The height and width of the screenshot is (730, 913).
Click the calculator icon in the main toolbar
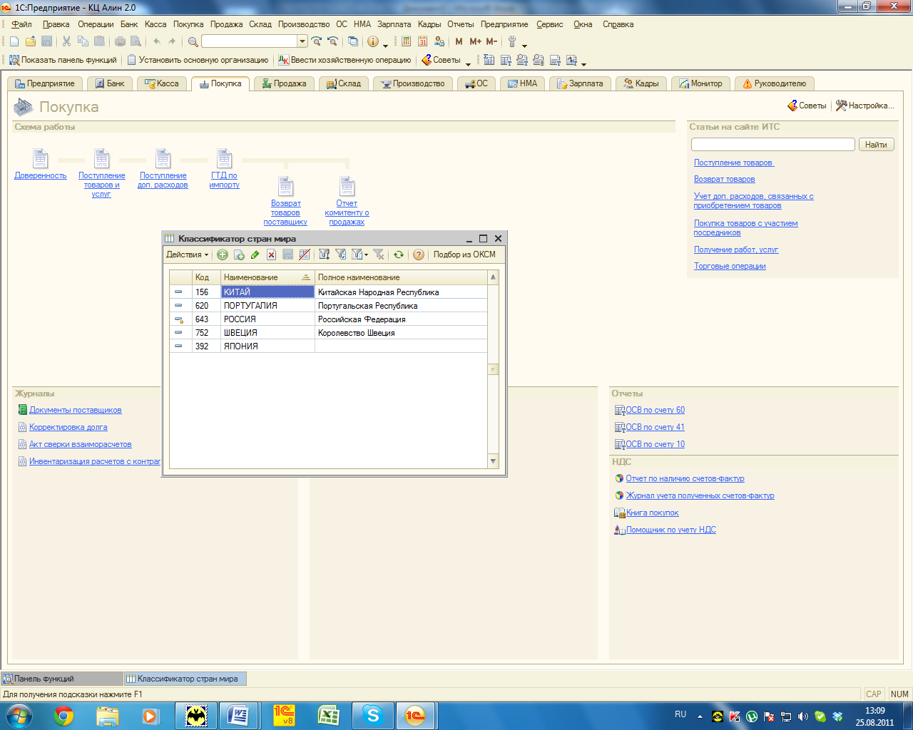tap(407, 41)
